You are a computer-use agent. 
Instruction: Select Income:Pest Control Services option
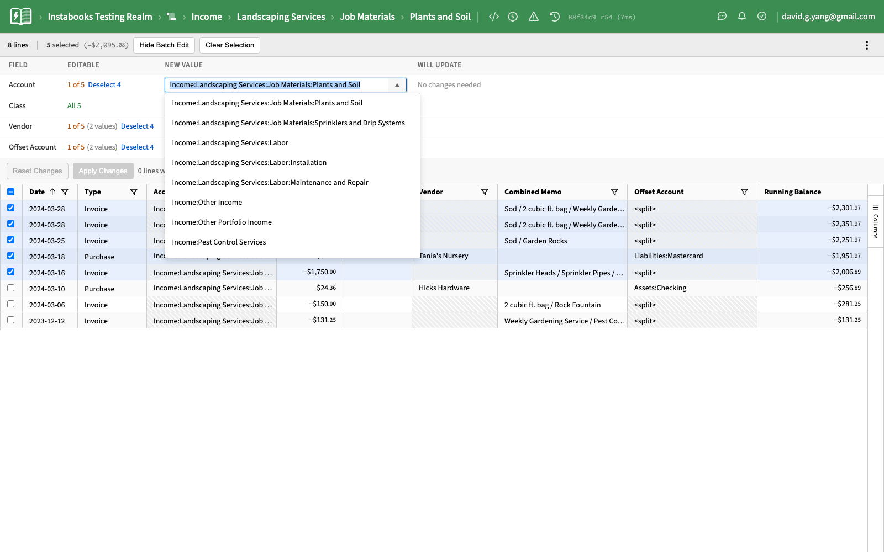[x=292, y=242]
